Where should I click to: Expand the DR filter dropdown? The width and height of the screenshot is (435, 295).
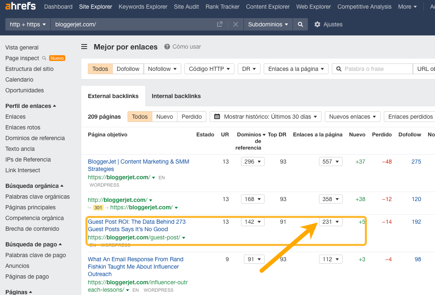(249, 69)
